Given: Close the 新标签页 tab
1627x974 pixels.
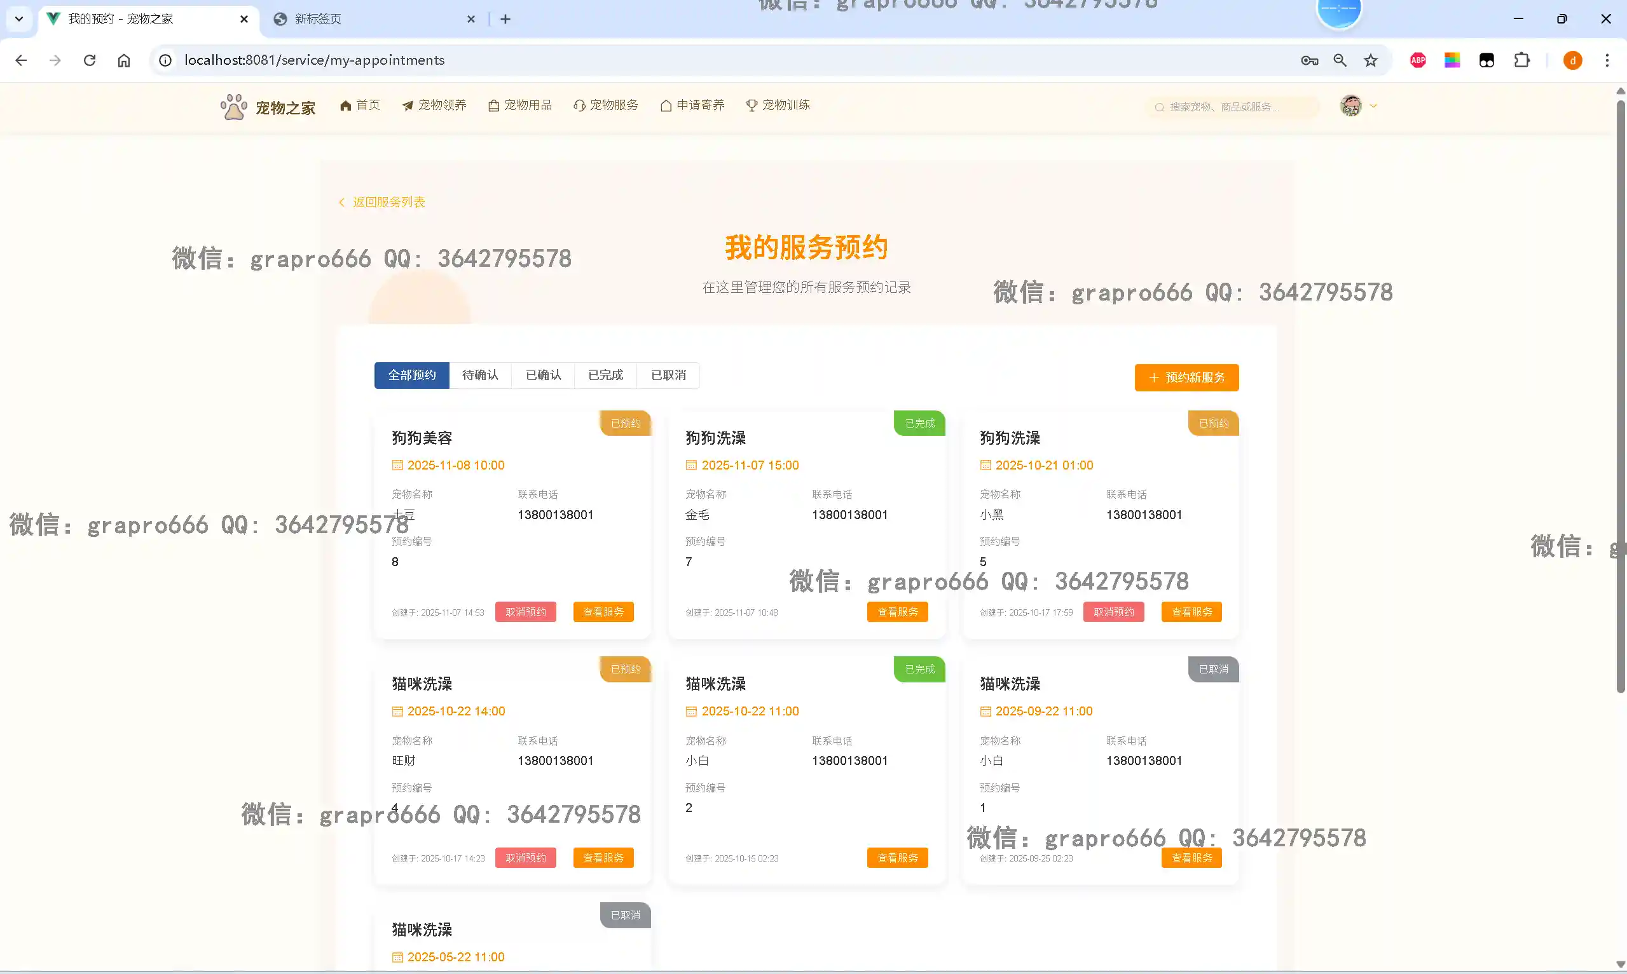Looking at the screenshot, I should pos(470,19).
